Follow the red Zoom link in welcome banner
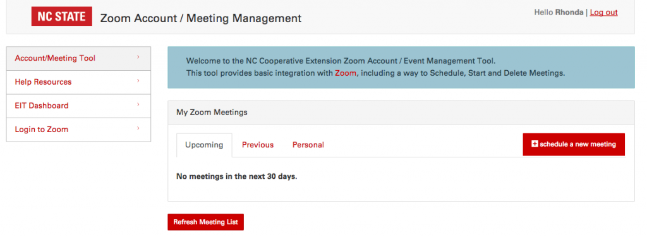The height and width of the screenshot is (237, 647). click(346, 73)
